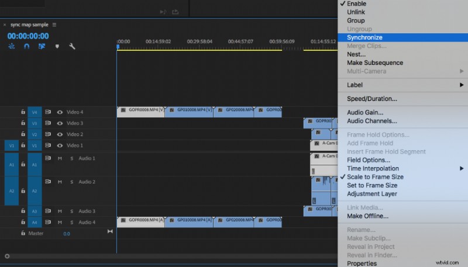Screen dimensions: 468x267
Task: Hide Video 2 track output eye
Action: click(60, 134)
